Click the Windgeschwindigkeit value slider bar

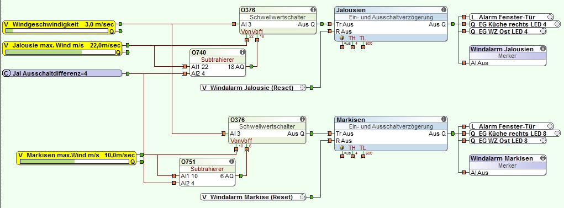click(57, 31)
